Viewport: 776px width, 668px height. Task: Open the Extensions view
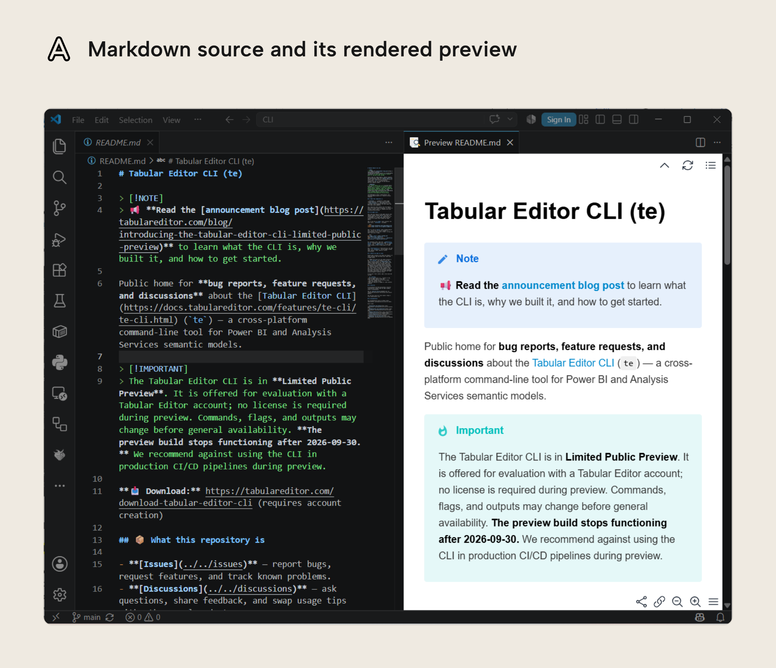[60, 270]
